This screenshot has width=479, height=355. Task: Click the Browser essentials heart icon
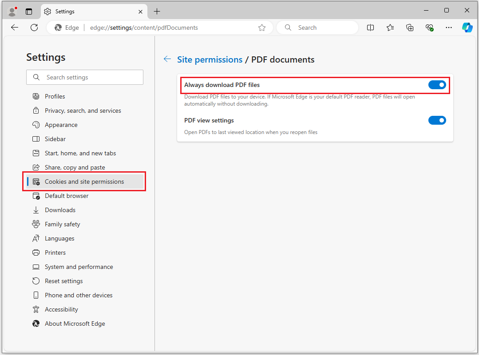pyautogui.click(x=429, y=28)
